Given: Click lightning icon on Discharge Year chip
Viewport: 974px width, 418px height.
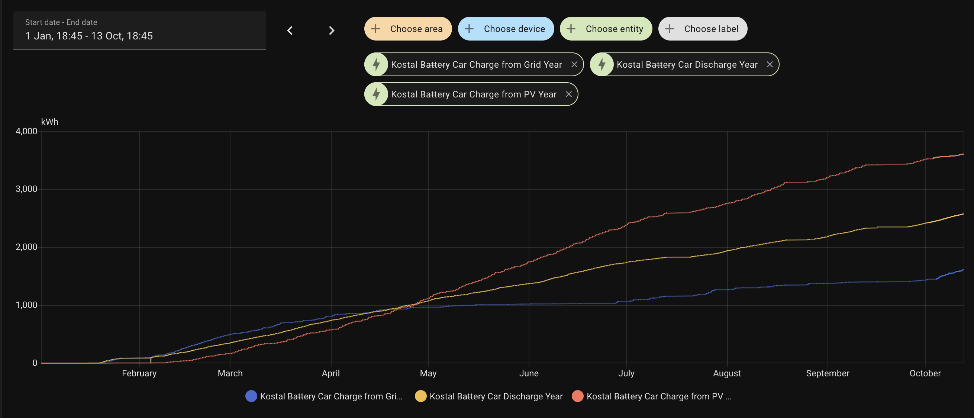Looking at the screenshot, I should click(x=602, y=64).
